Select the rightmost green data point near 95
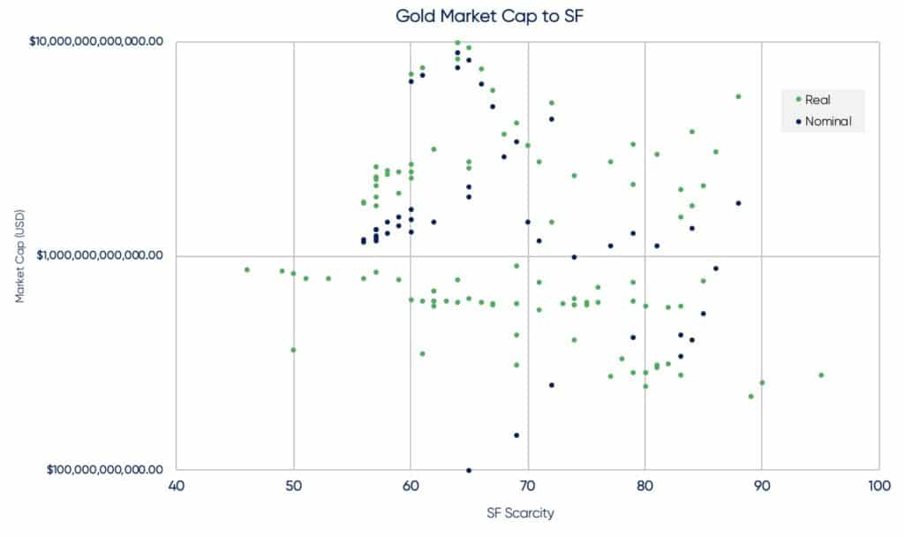This screenshot has width=904, height=537. [821, 374]
